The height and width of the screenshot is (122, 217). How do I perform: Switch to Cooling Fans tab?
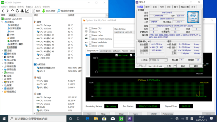pyautogui.click(x=105, y=51)
